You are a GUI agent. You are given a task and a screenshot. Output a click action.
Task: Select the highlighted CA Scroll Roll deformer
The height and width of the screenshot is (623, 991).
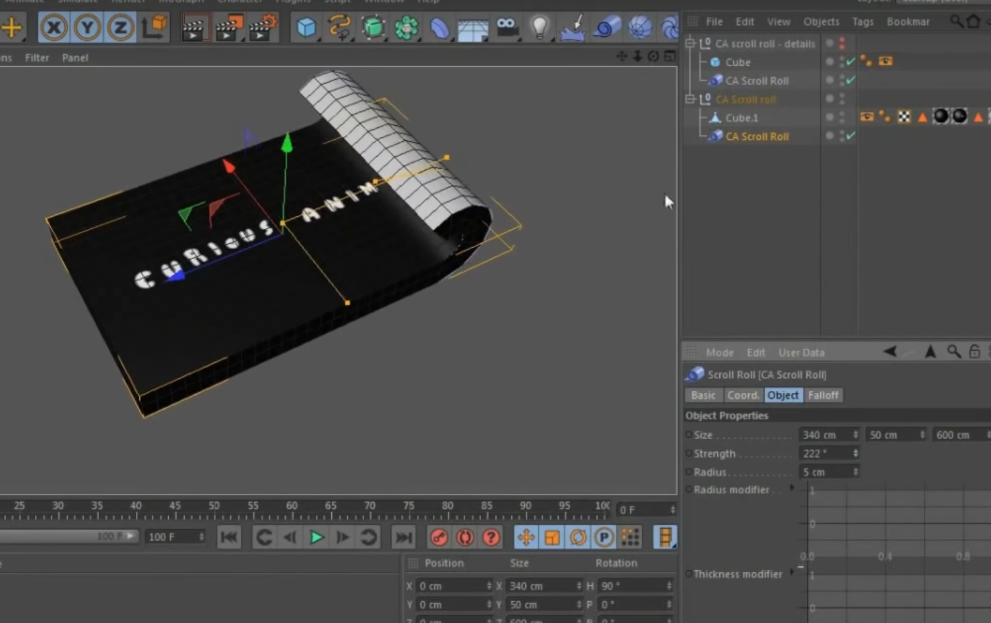click(x=757, y=136)
